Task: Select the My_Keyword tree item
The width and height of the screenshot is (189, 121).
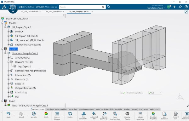Action: click(25, 66)
